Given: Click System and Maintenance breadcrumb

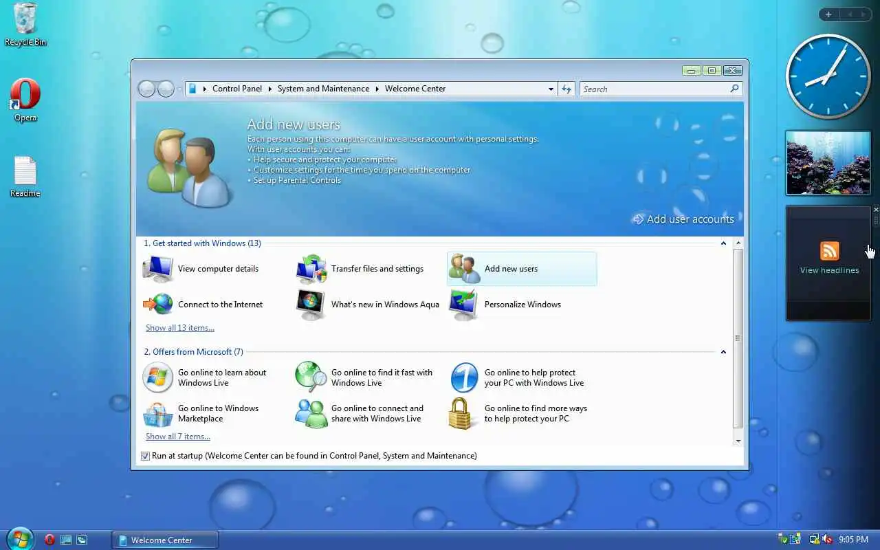Looking at the screenshot, I should click(323, 89).
